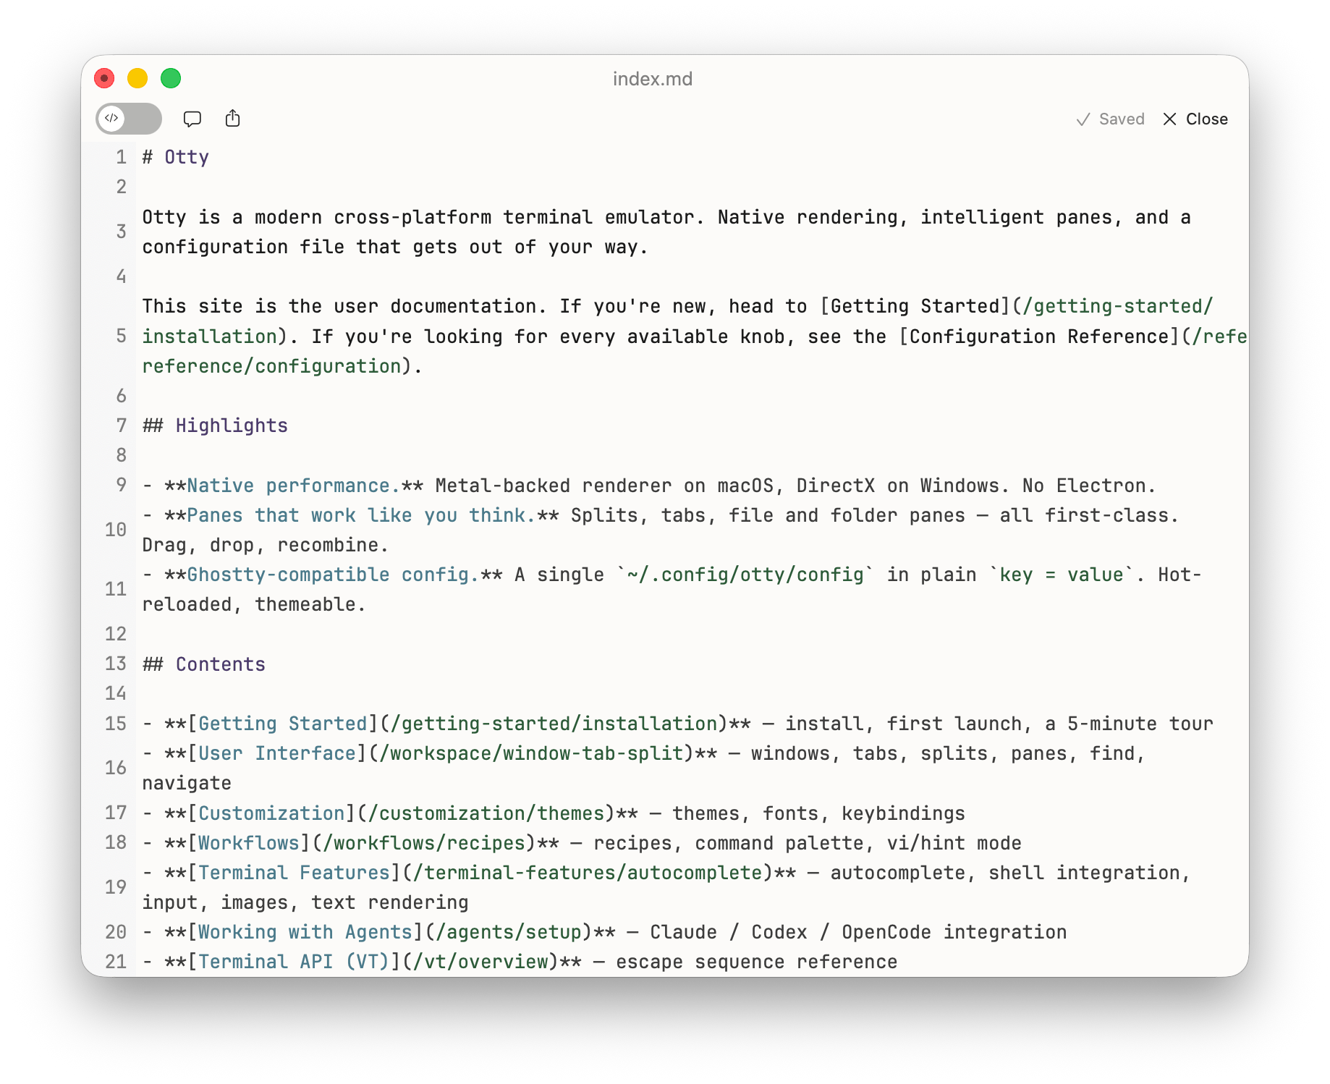Click 'Drag, drop, recombine.' text
Screen dimensions: 1330x1084
click(x=266, y=545)
